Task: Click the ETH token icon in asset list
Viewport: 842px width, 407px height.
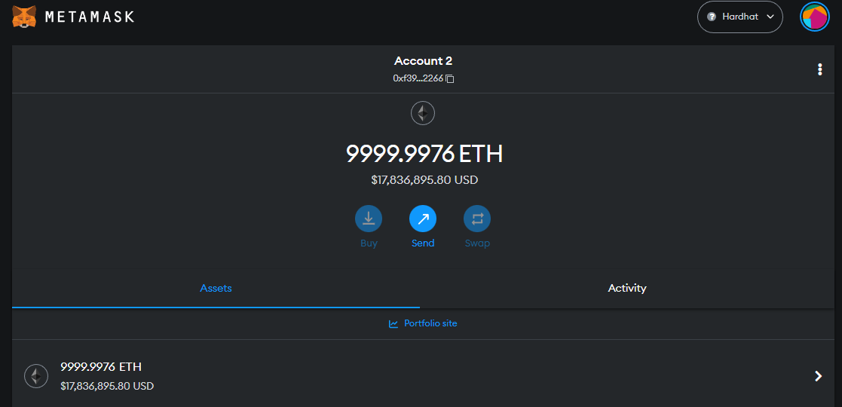Action: [x=36, y=376]
